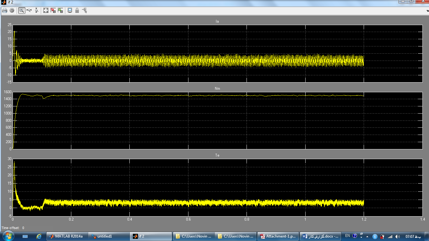Select the Zoom Y-axis tool
Viewport: 429px width, 241px height.
click(x=37, y=10)
